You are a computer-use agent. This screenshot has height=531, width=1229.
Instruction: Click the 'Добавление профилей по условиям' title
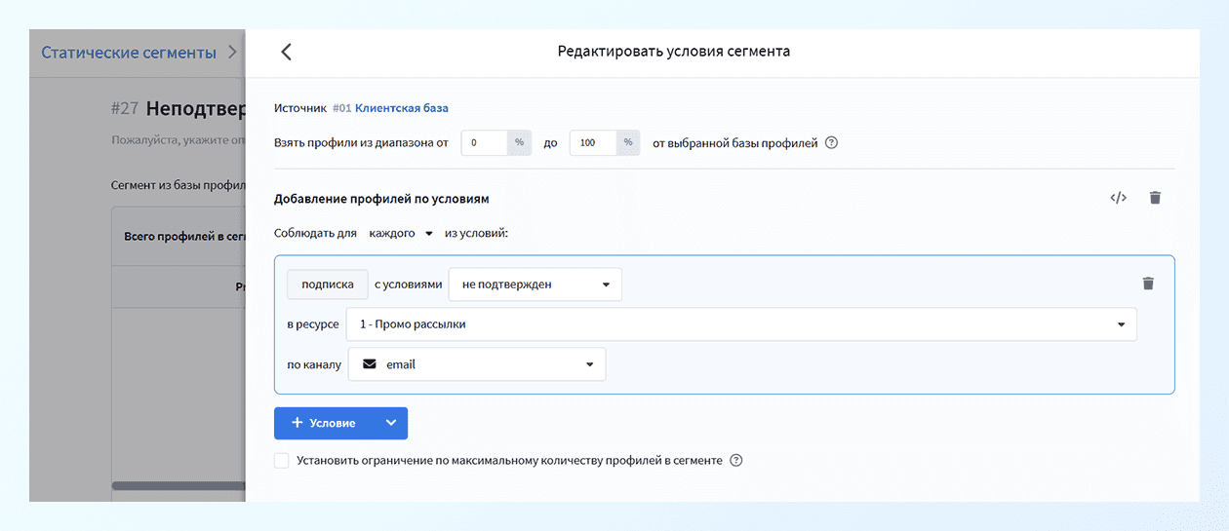coord(381,199)
